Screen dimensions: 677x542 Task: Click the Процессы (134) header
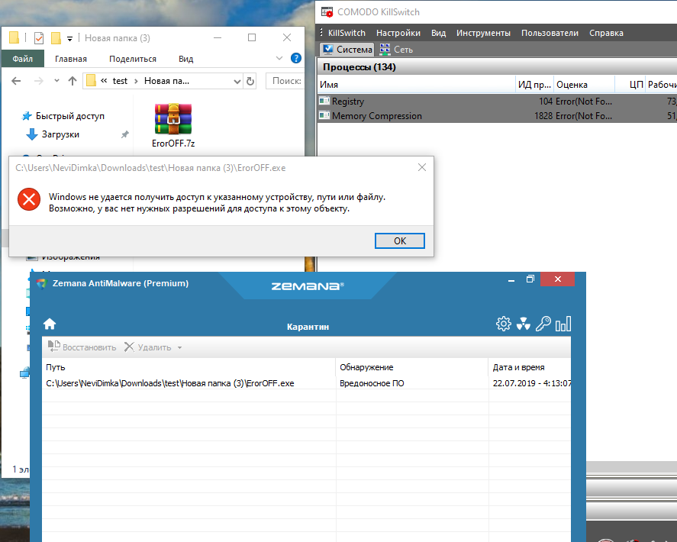click(x=359, y=67)
